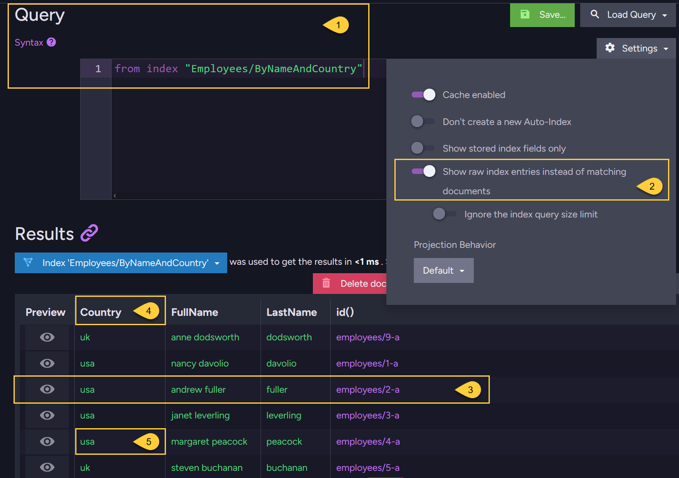Preview the janet leverling row eye icon
Screen dimensions: 679x478
(47, 415)
